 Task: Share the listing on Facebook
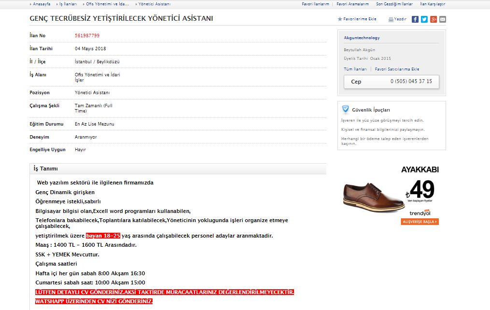point(415,19)
